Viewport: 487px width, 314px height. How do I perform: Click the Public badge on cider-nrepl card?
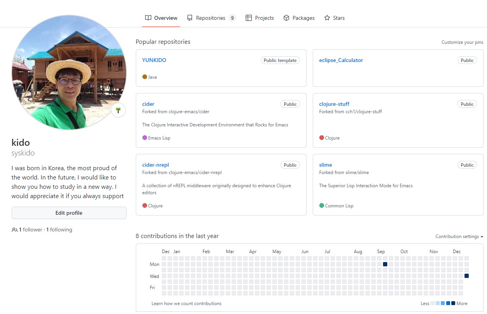tap(290, 165)
